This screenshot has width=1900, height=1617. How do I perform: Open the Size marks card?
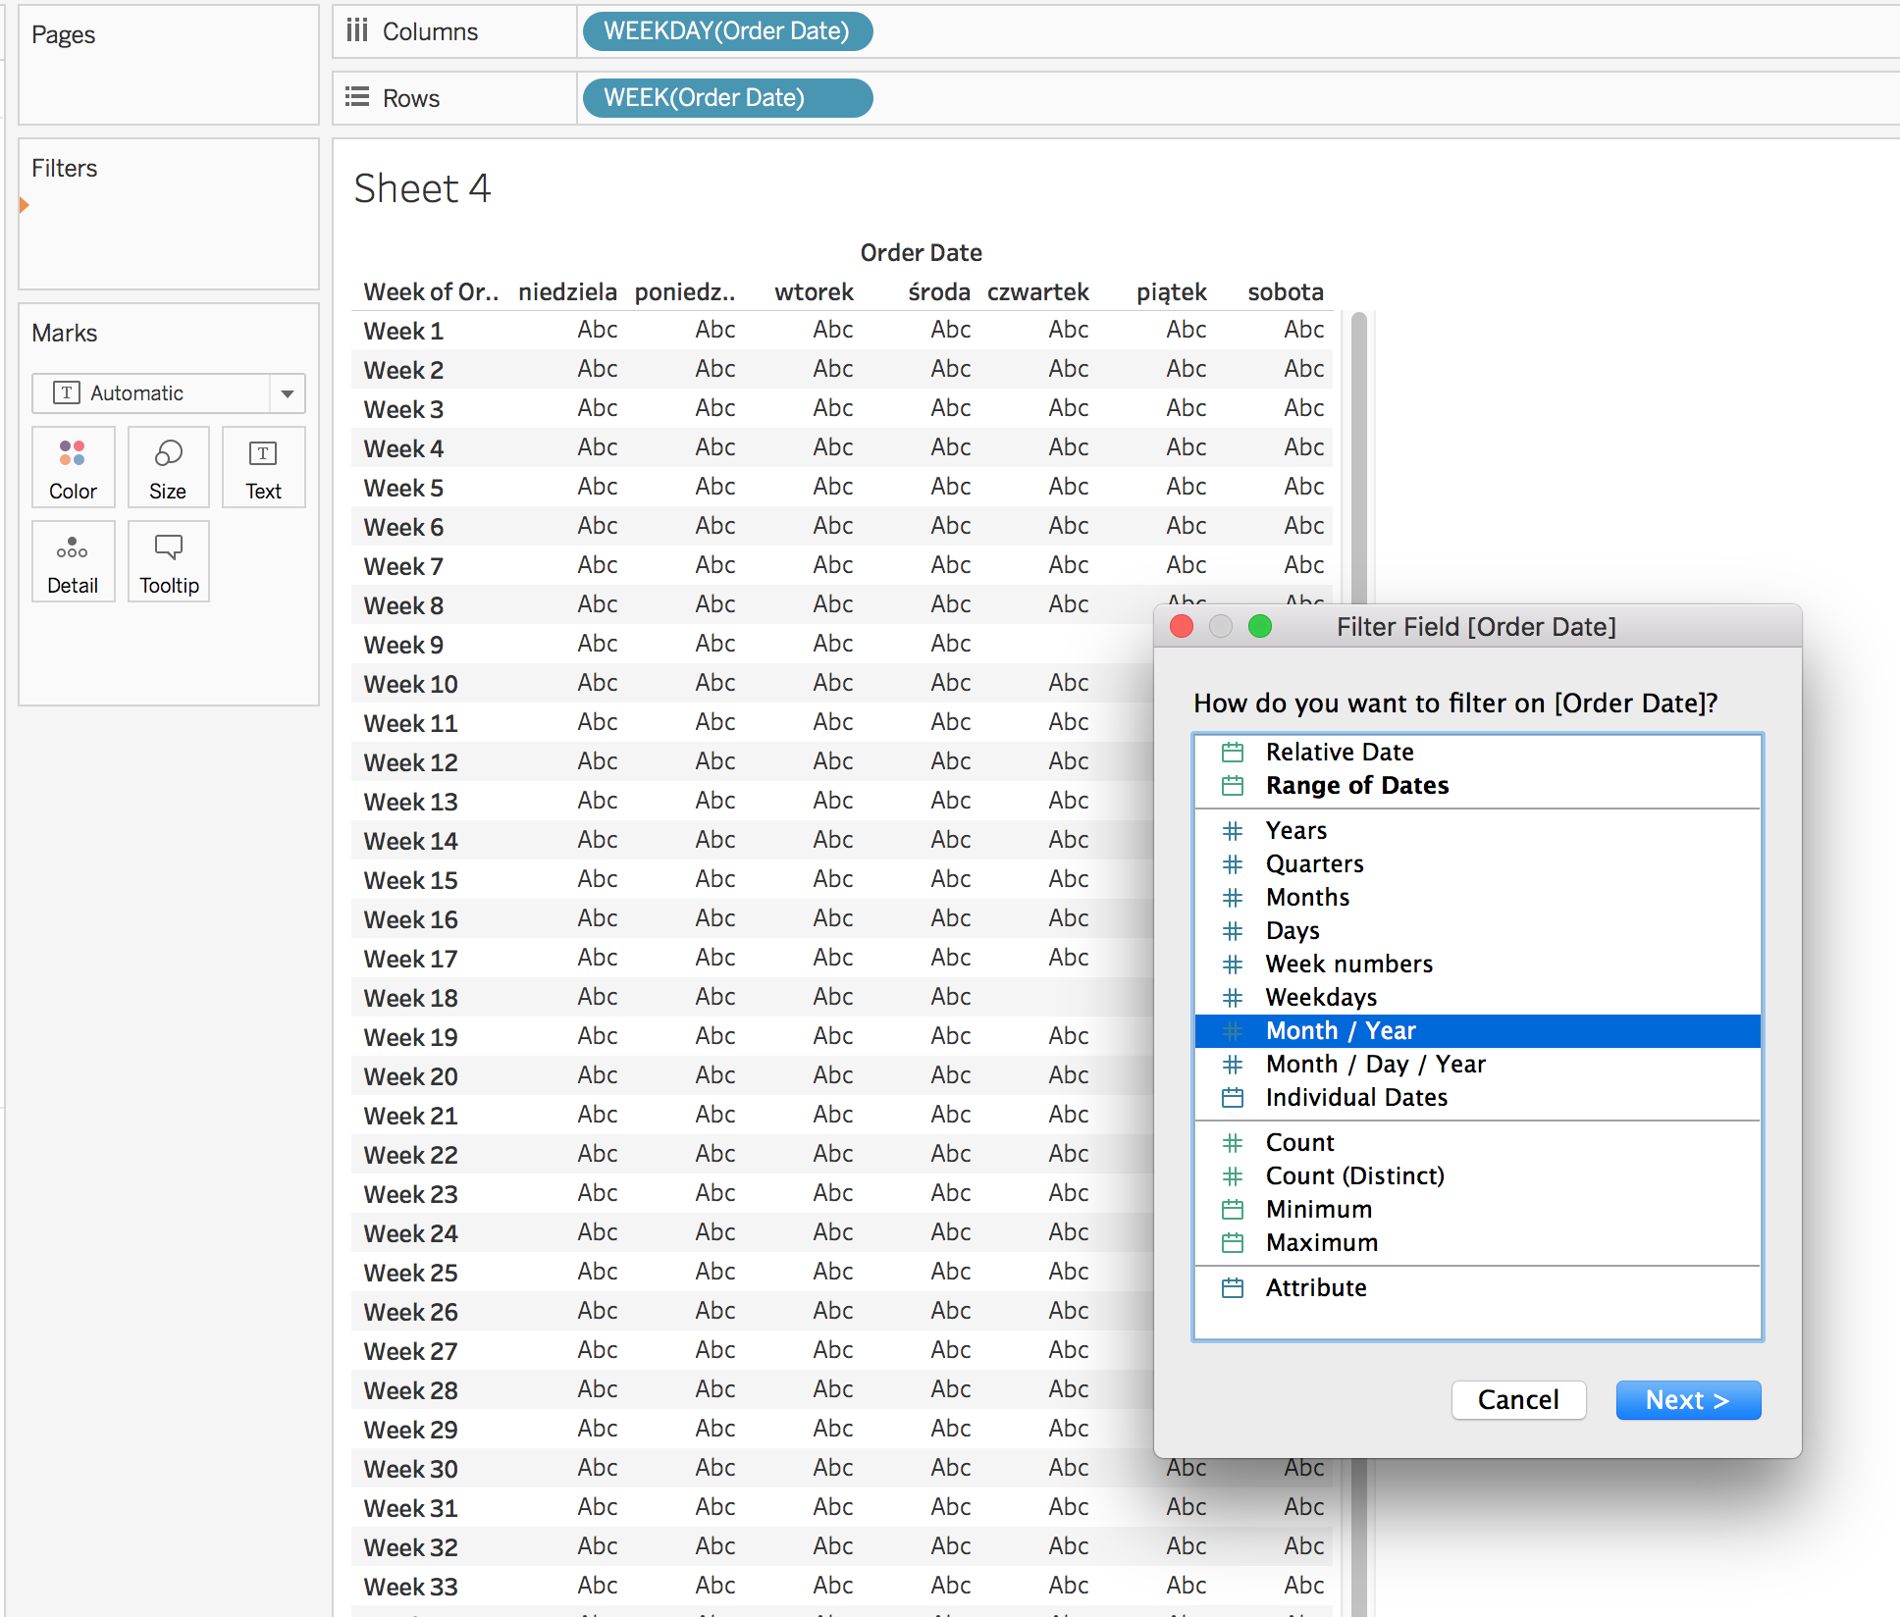click(x=168, y=467)
